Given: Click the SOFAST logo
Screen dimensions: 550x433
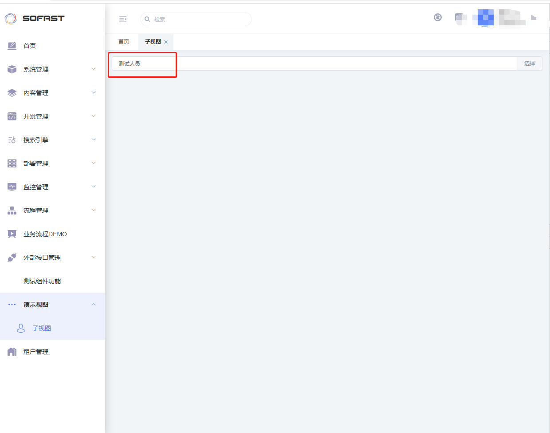Looking at the screenshot, I should [x=35, y=18].
